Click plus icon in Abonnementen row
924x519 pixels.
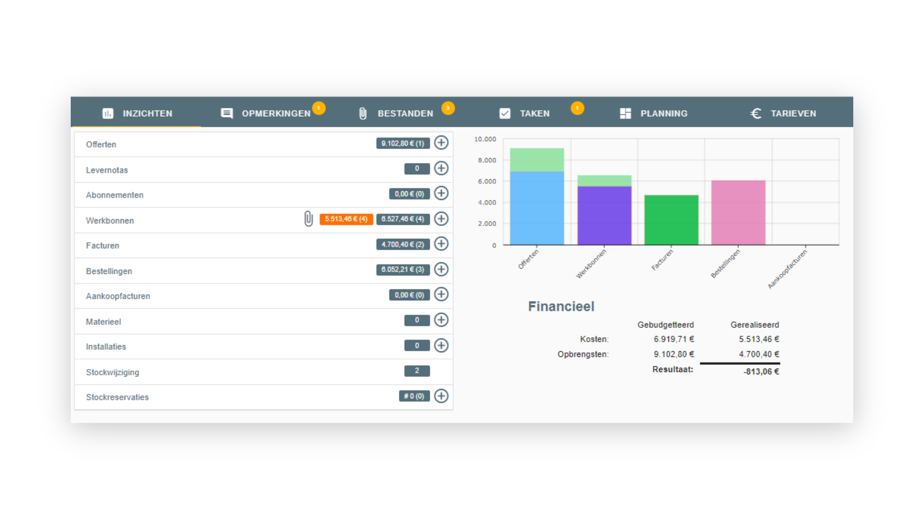441,193
